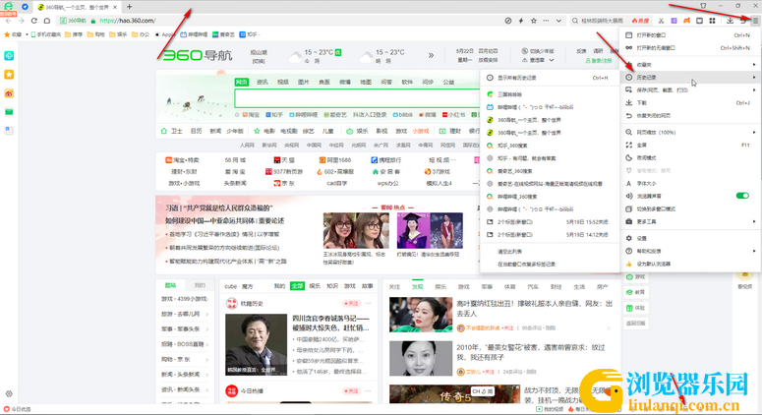Click the download arrow toolbar icon

tap(730, 21)
